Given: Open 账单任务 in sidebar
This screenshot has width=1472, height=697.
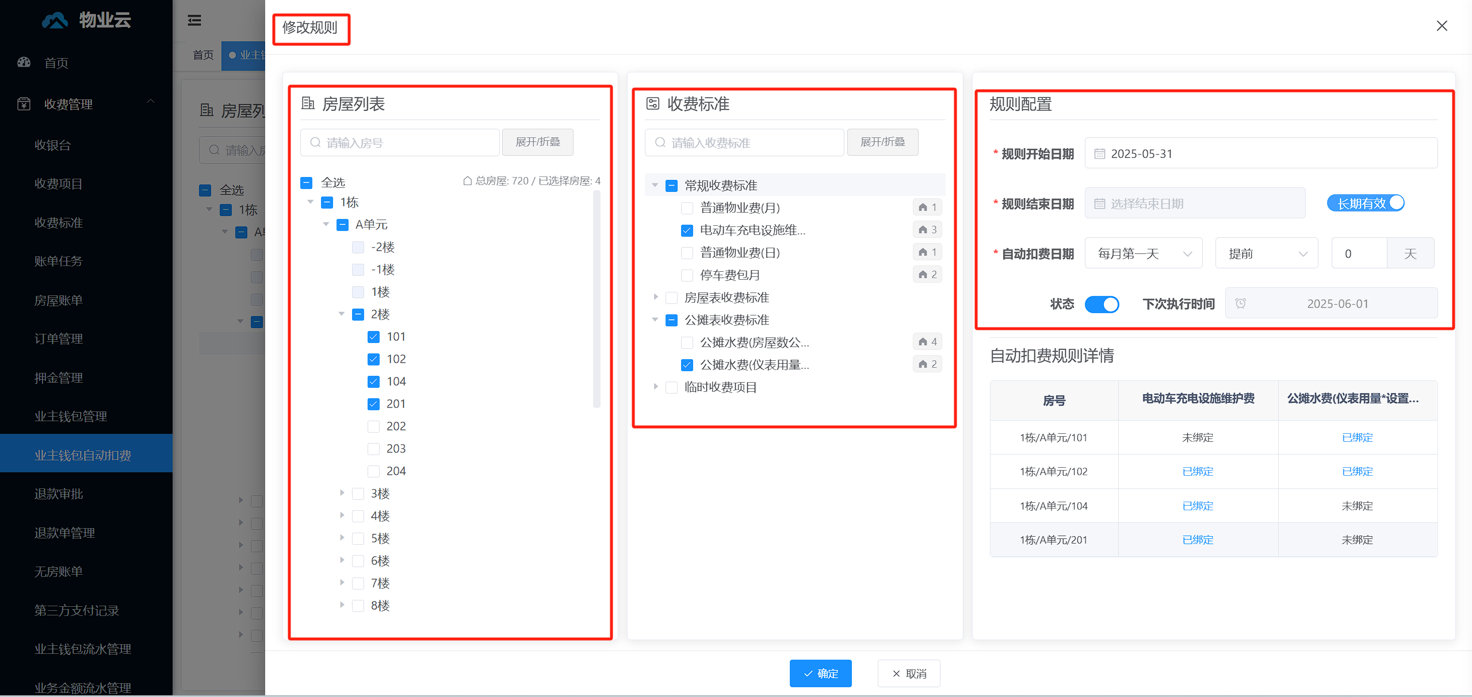Looking at the screenshot, I should [58, 261].
